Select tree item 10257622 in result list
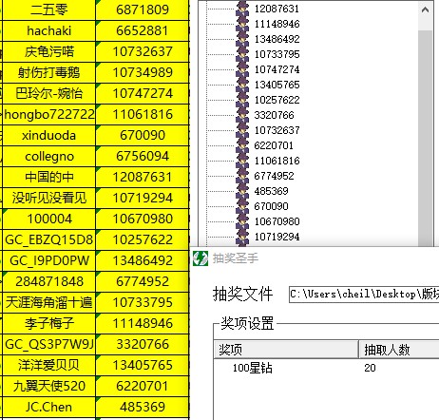This screenshot has height=420, width=439. [277, 100]
